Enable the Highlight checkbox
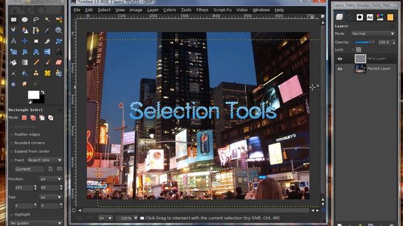This screenshot has height=226, width=403. [x=11, y=215]
